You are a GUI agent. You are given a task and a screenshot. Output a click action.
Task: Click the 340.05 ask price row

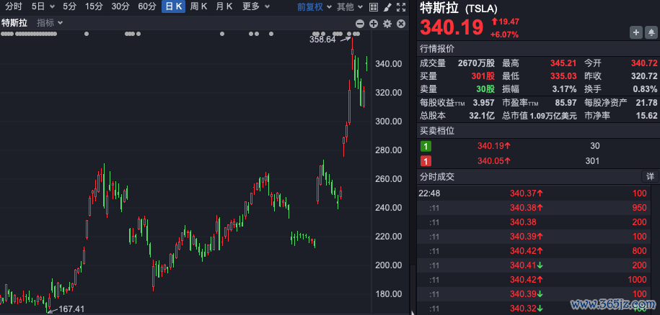(538, 161)
